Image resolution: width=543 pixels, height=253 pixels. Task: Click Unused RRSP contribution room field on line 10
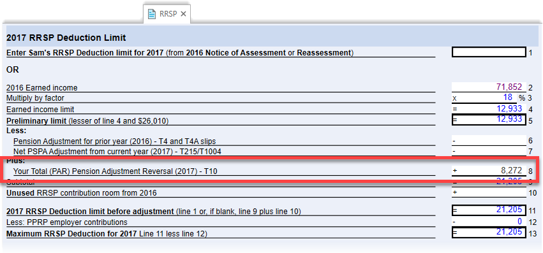pyautogui.click(x=489, y=193)
